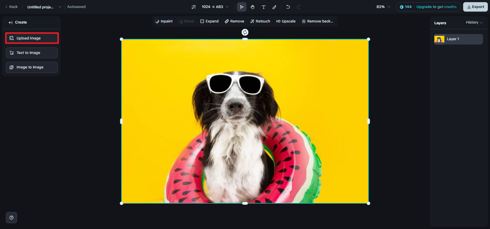The height and width of the screenshot is (229, 490).
Task: Click Remove background tool
Action: [x=317, y=21]
